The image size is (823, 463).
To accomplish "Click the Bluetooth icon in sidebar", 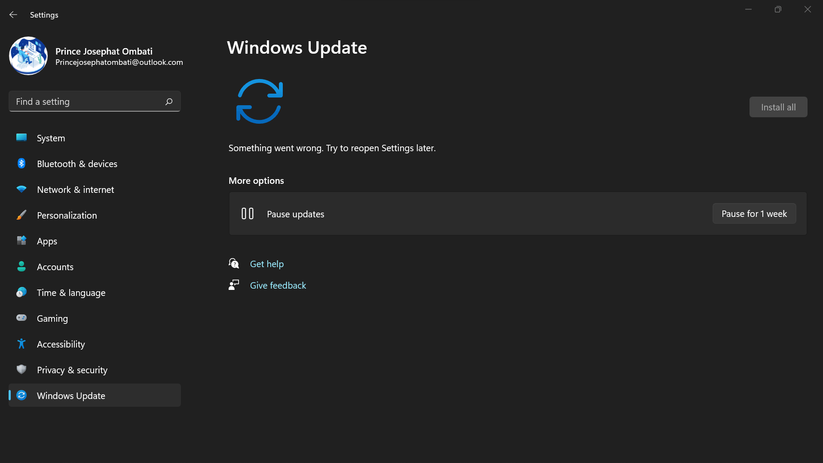I will point(21,163).
